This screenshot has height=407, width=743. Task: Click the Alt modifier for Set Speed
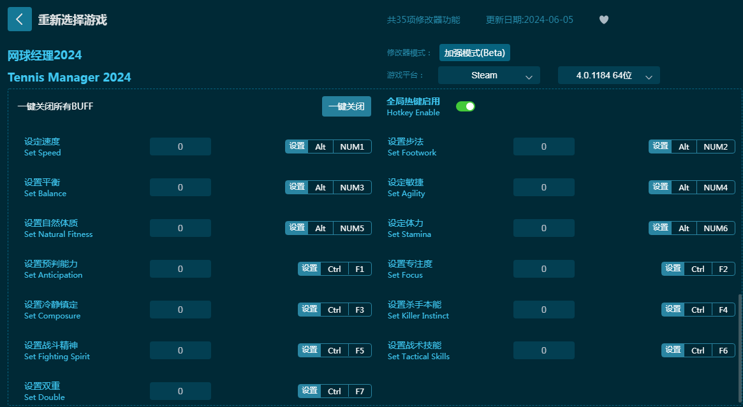click(321, 146)
